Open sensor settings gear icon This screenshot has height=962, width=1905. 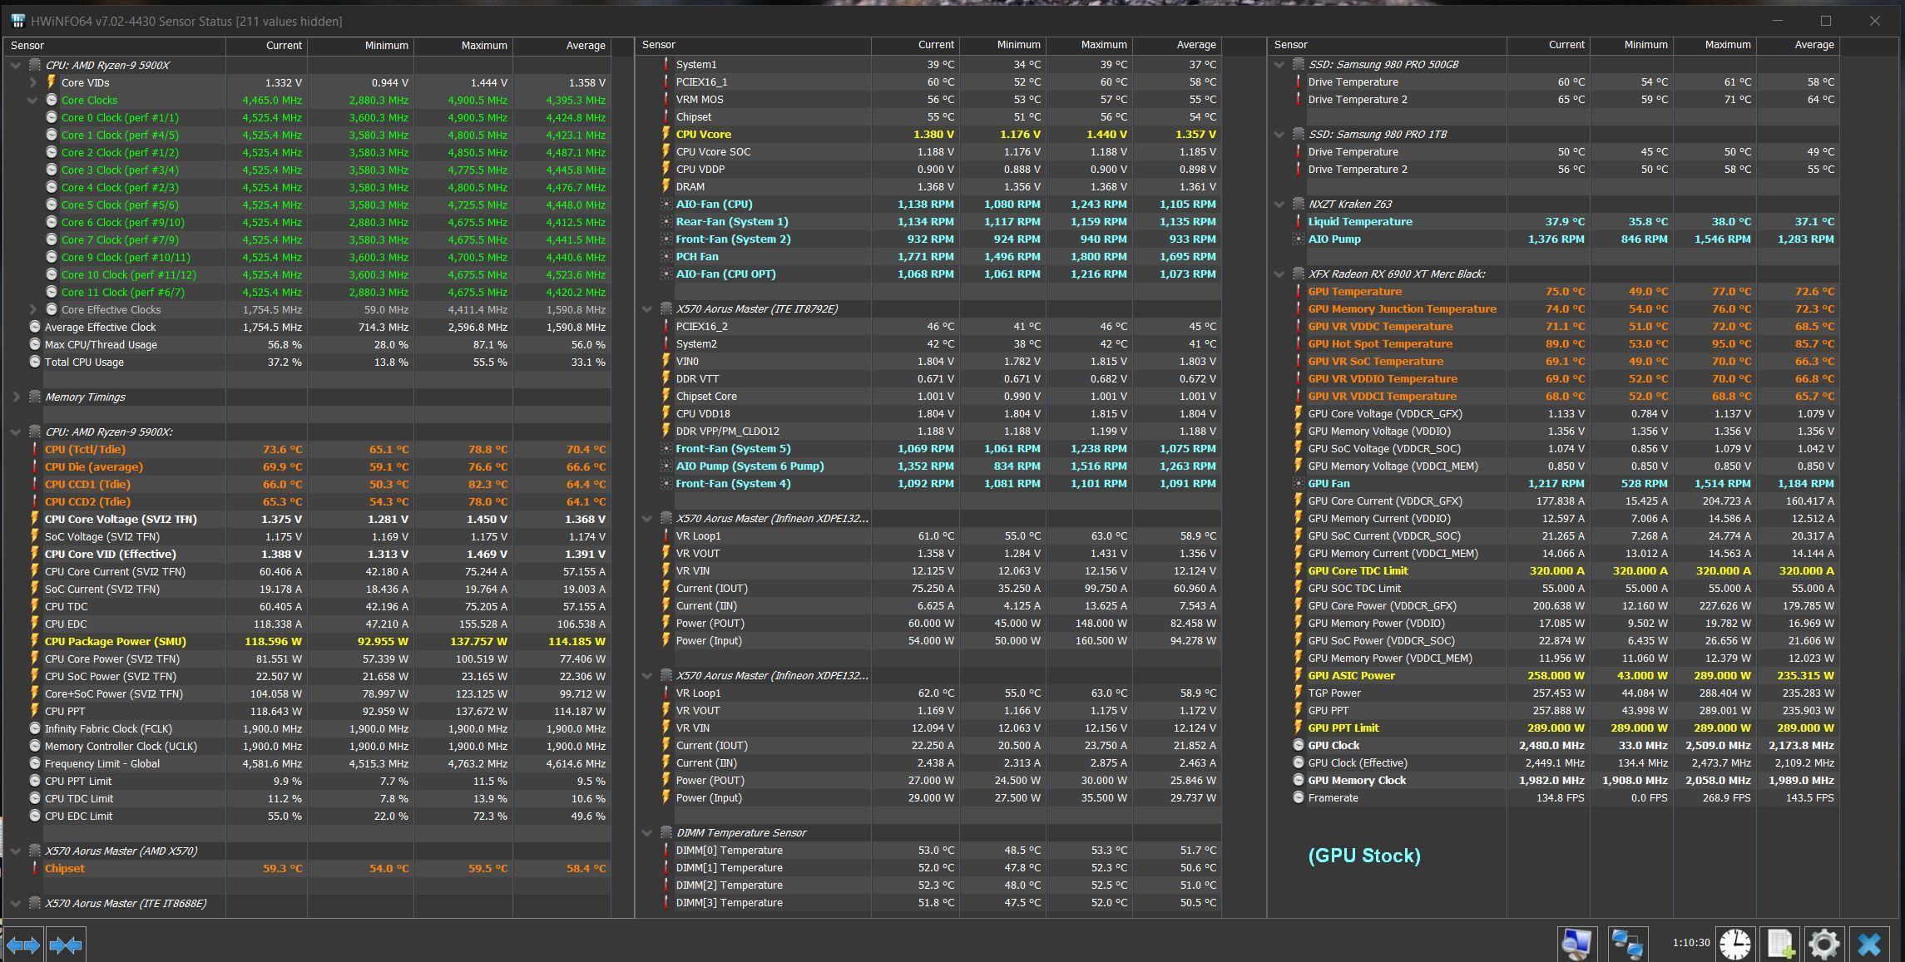click(x=1823, y=944)
